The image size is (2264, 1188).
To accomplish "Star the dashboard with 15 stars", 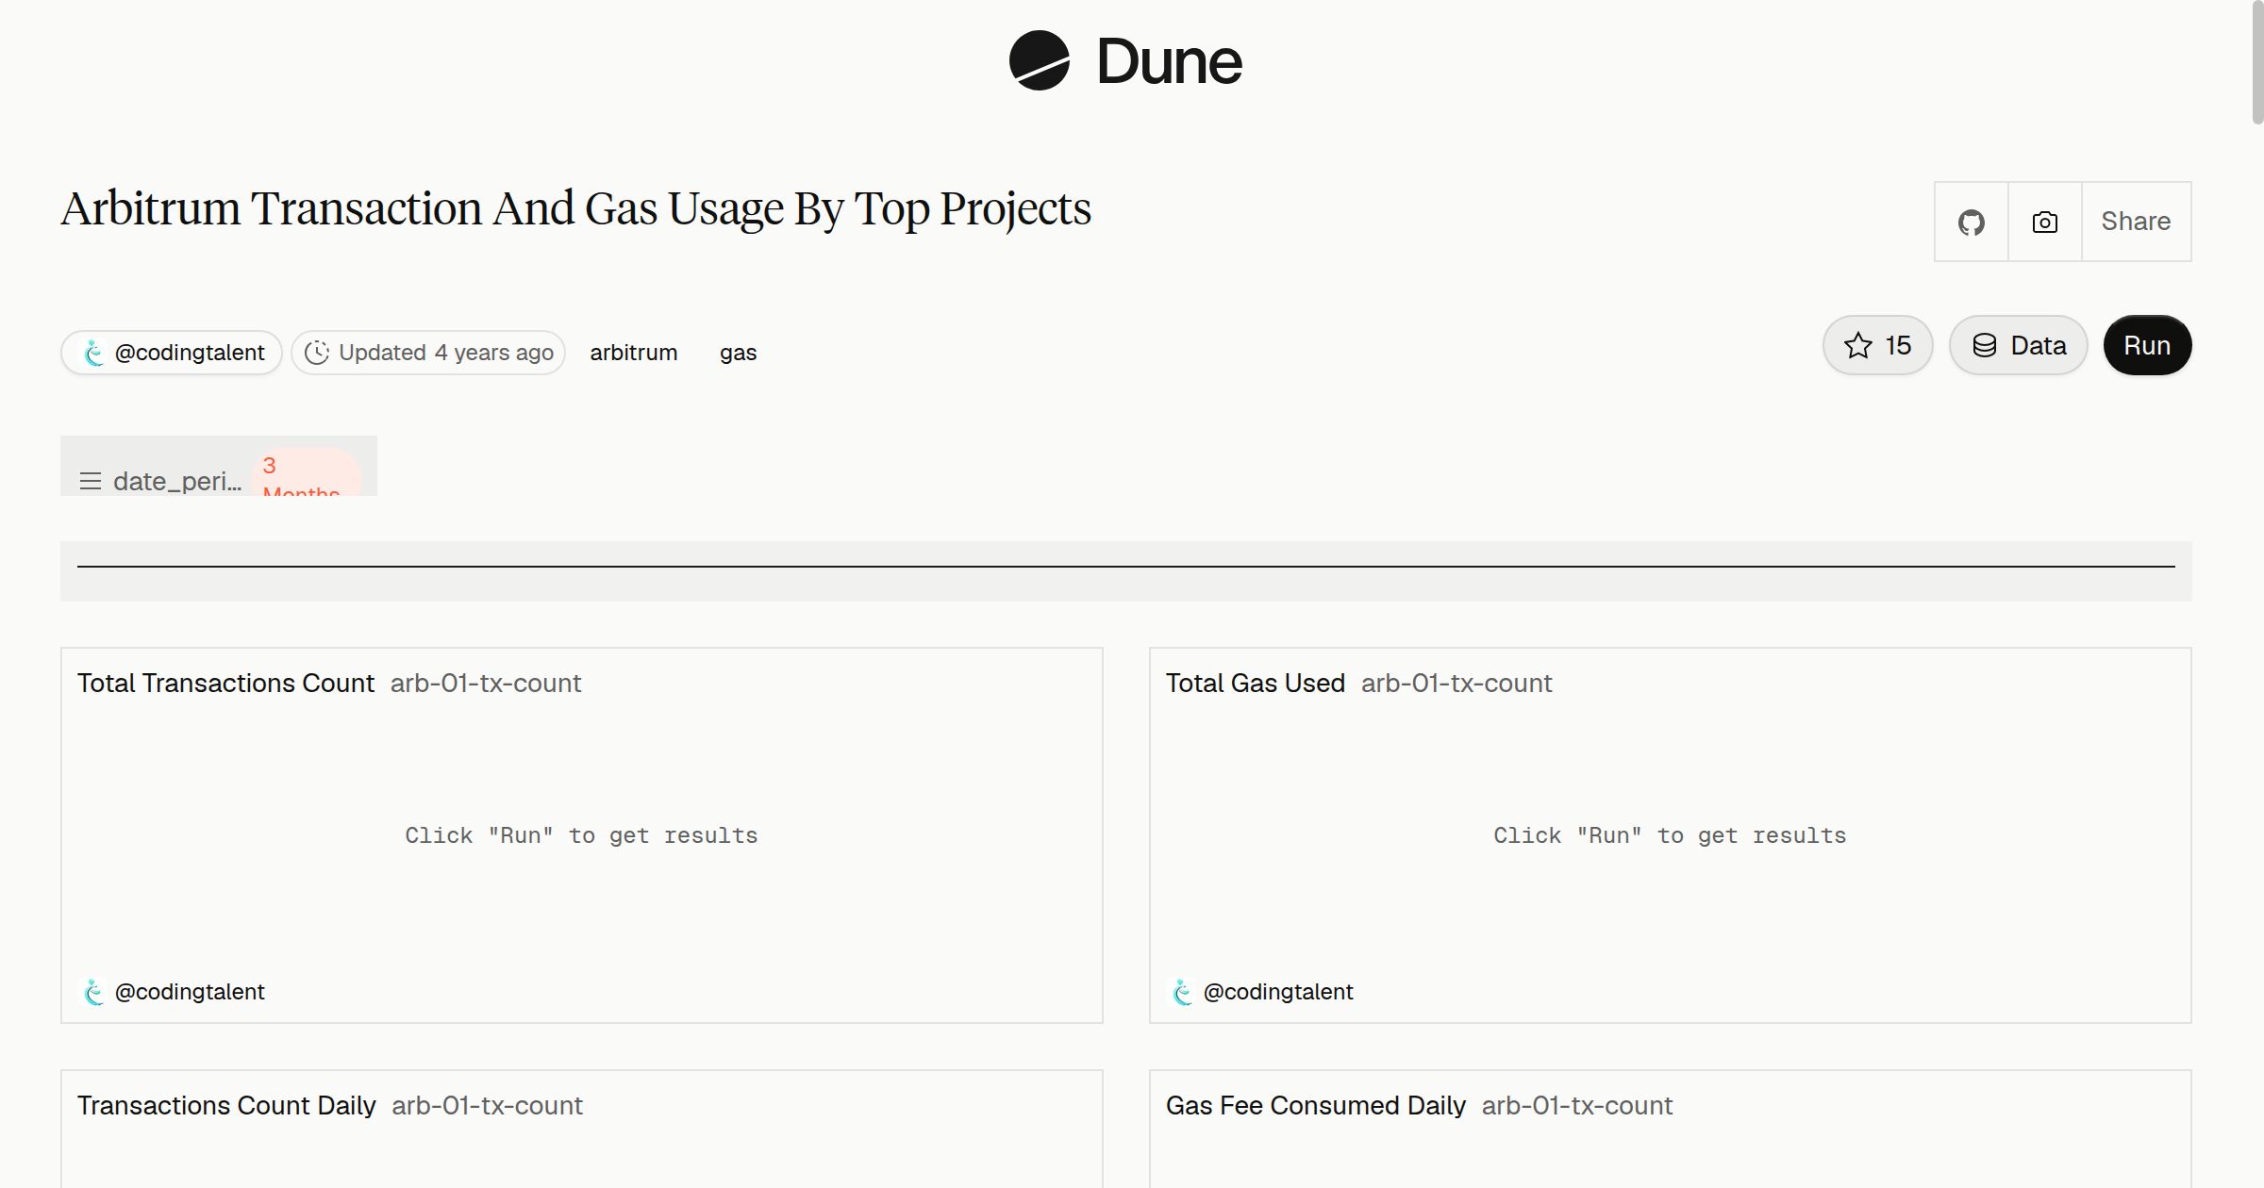I will pyautogui.click(x=1877, y=345).
